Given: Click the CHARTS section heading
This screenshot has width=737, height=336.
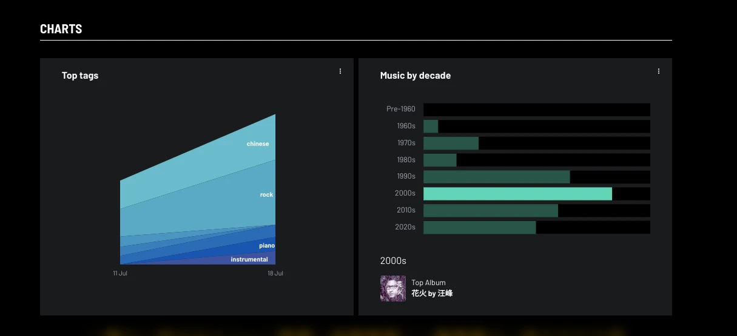Looking at the screenshot, I should (x=61, y=29).
